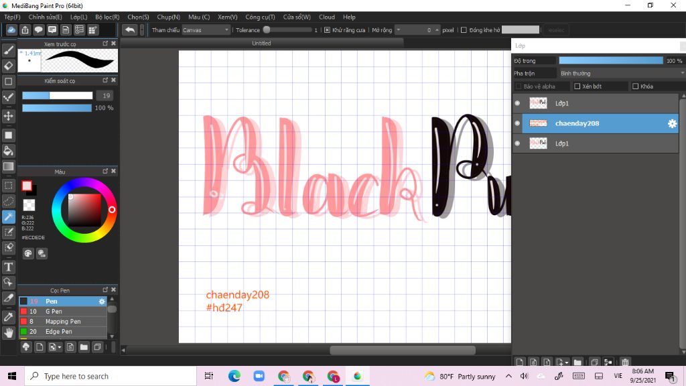Image resolution: width=686 pixels, height=386 pixels.
Task: Enable the Đóng khe hở checkbox
Action: pyautogui.click(x=464, y=30)
